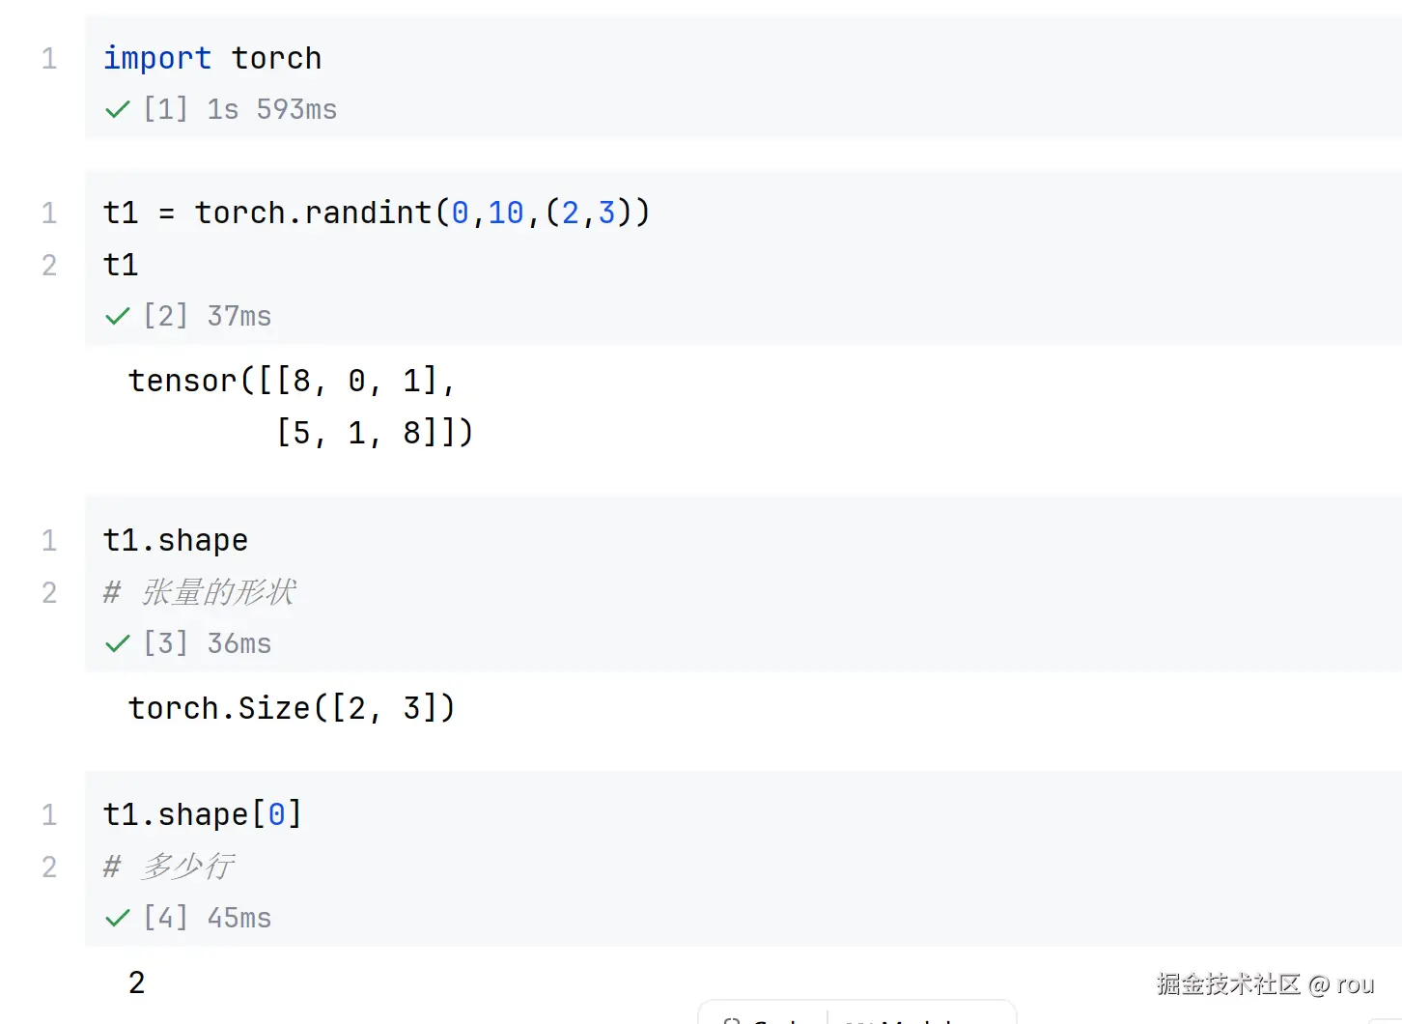
Task: Click the torch.randint code line
Action: (377, 213)
